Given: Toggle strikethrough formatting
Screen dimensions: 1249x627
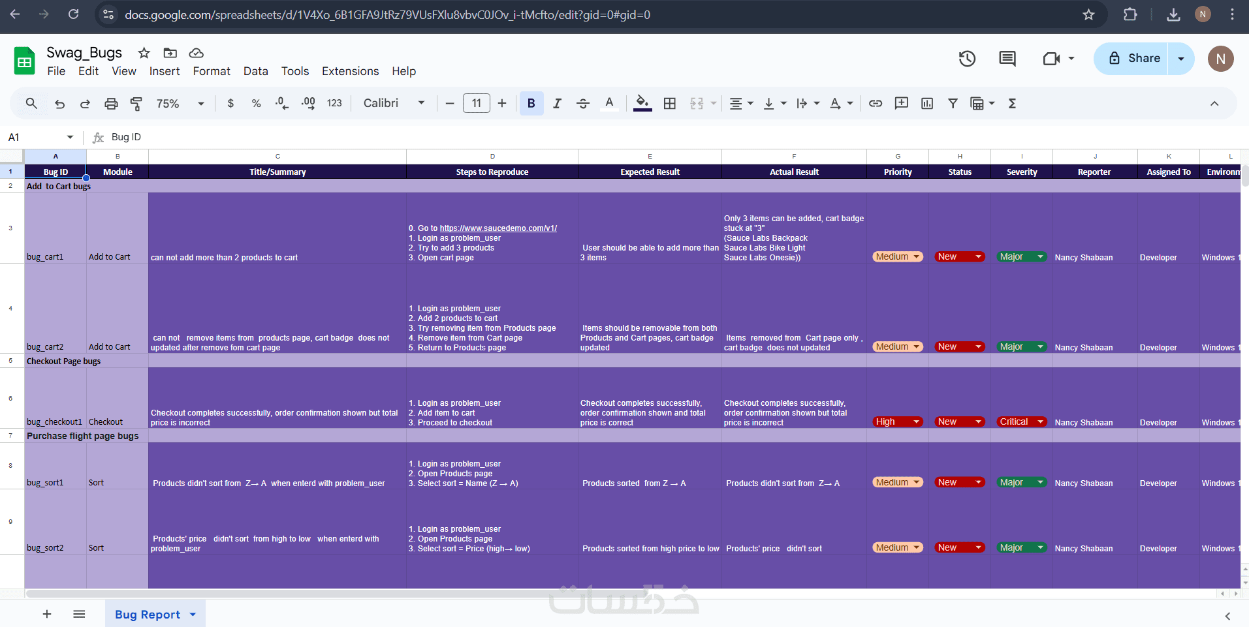Looking at the screenshot, I should click(x=583, y=103).
